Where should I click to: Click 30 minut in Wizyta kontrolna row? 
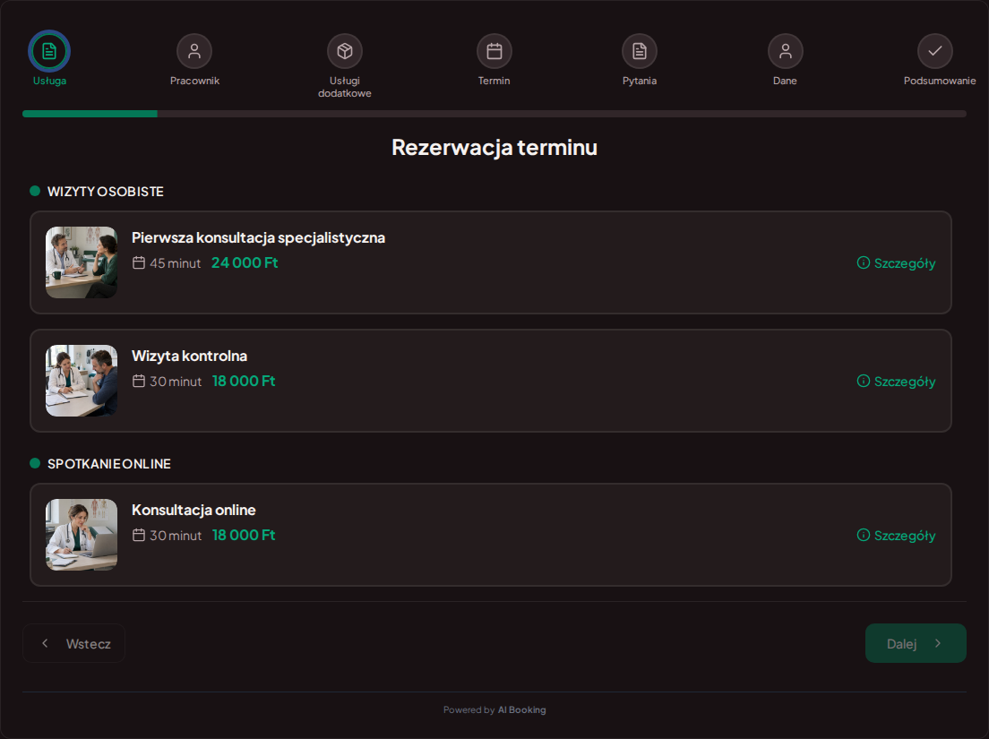pos(176,382)
